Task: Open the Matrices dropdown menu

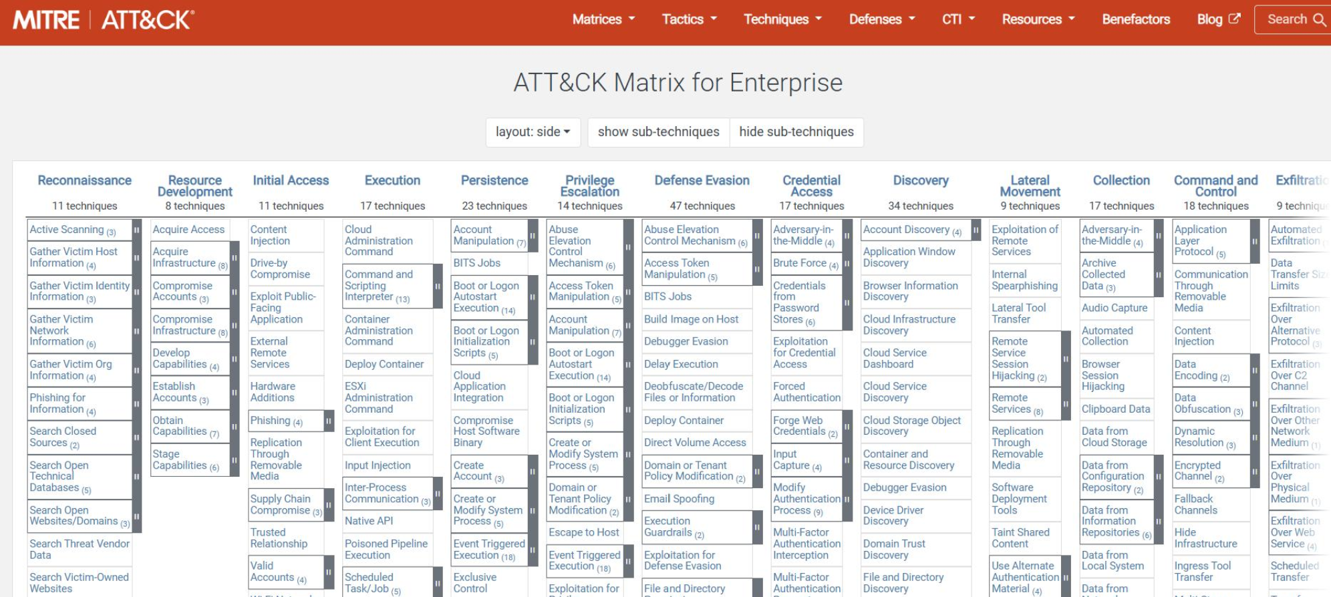Action: click(x=603, y=19)
